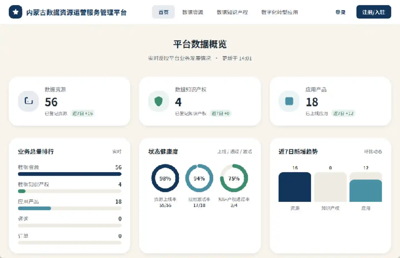The width and height of the screenshot is (400, 258).
Task: Click the 登录 link
Action: tap(340, 12)
